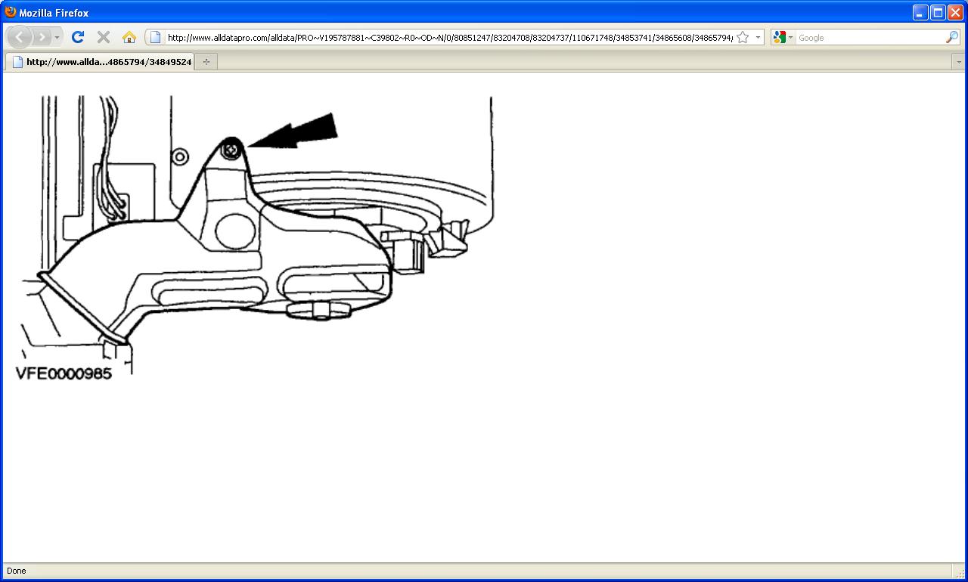Reload the current page
This screenshot has height=582, width=968.
tap(77, 37)
